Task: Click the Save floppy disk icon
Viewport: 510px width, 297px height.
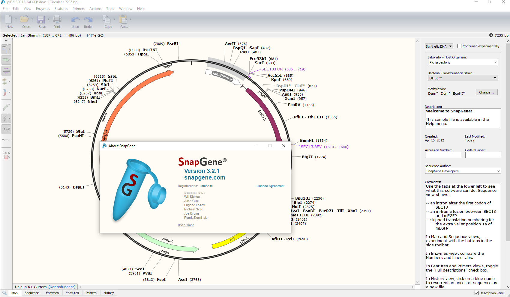Action: (41, 19)
